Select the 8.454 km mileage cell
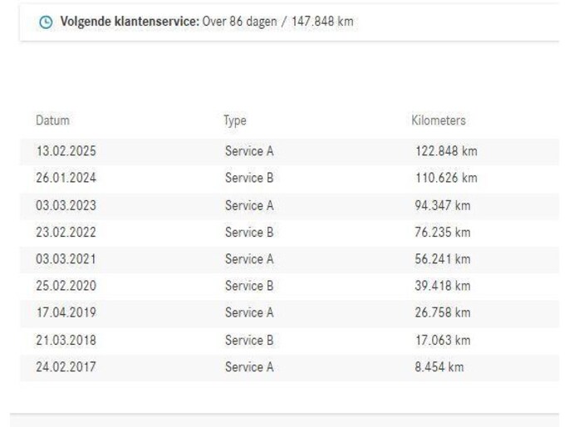Viewport: 569px width, 427px height. (439, 366)
